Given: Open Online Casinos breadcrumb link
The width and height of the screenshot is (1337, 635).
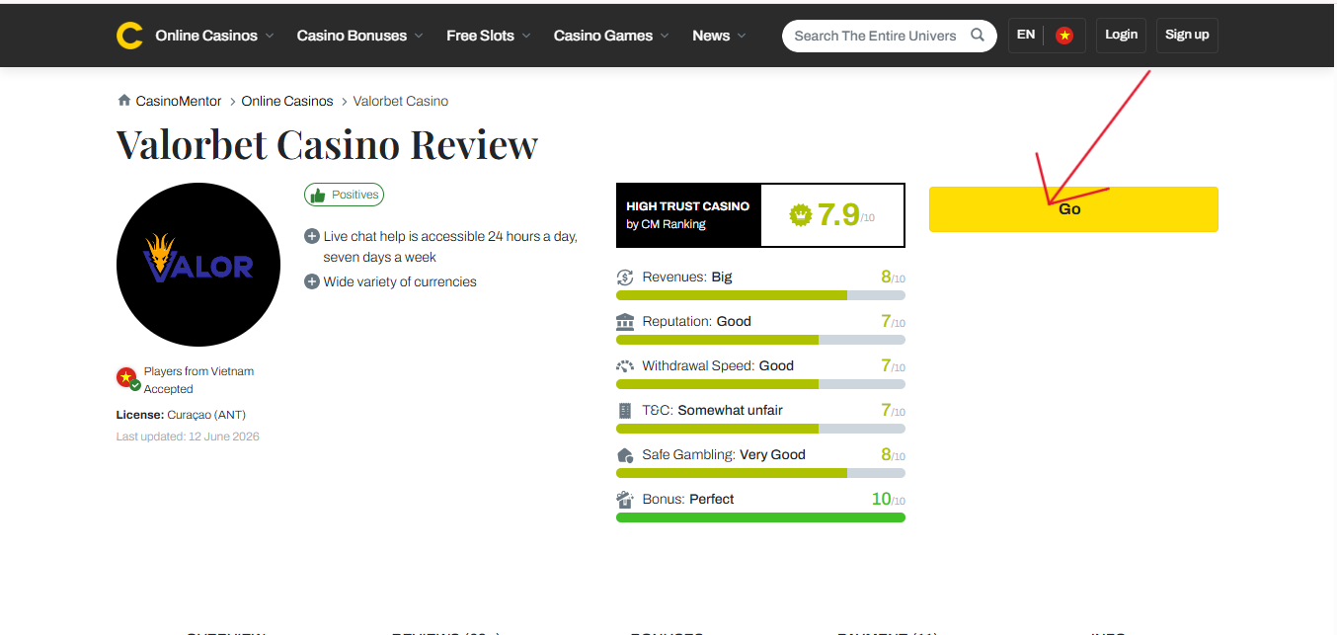Looking at the screenshot, I should tap(287, 101).
